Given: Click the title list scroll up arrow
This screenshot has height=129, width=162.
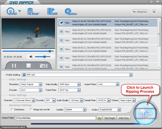Looking at the screenshot, I should click(x=159, y=20).
